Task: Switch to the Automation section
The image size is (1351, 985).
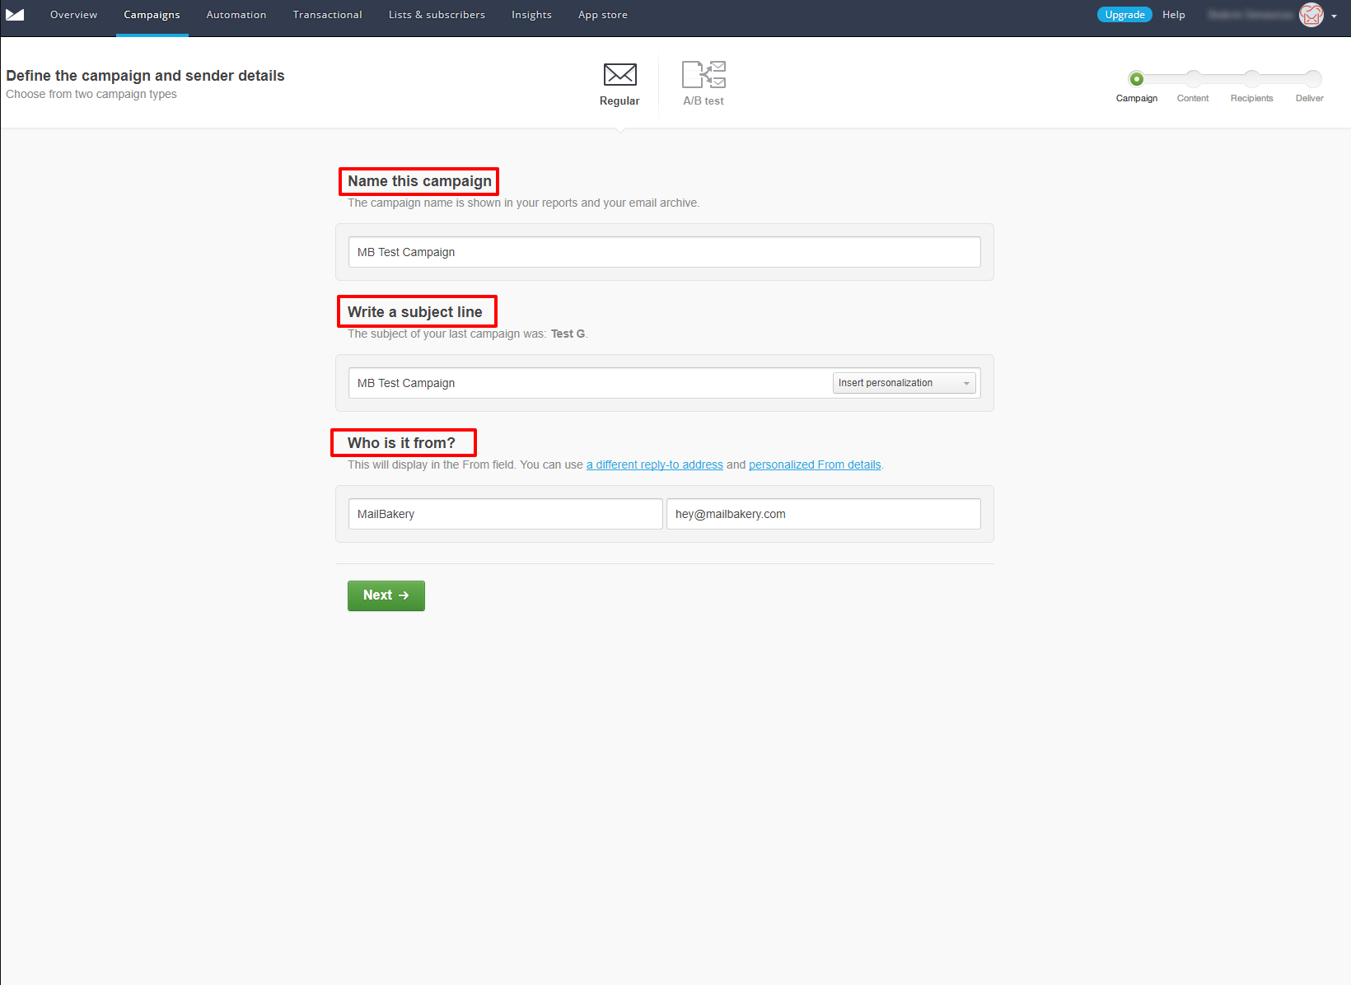Action: coord(236,15)
